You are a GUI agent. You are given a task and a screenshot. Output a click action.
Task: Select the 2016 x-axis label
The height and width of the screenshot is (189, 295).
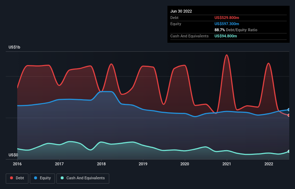[x=17, y=164]
